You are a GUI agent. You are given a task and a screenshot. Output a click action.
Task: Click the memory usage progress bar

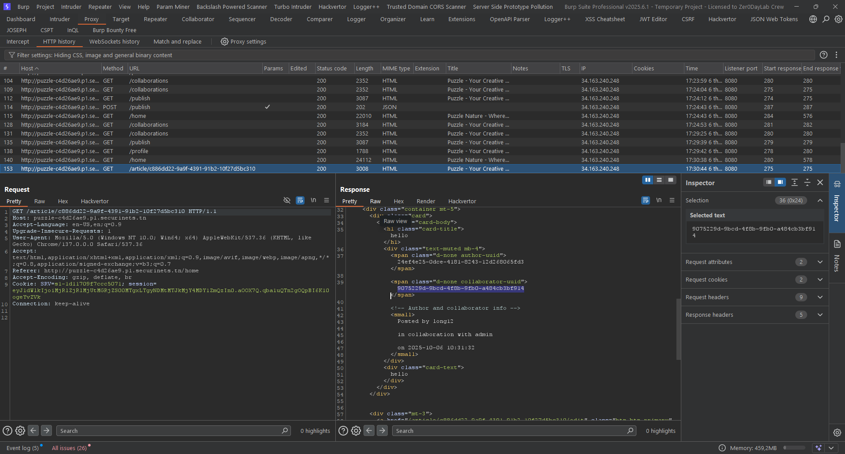[794, 448]
